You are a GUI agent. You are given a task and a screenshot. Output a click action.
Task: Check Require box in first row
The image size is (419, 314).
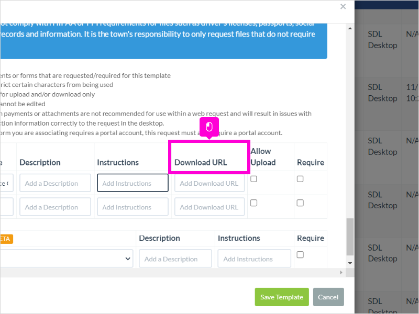(x=300, y=179)
